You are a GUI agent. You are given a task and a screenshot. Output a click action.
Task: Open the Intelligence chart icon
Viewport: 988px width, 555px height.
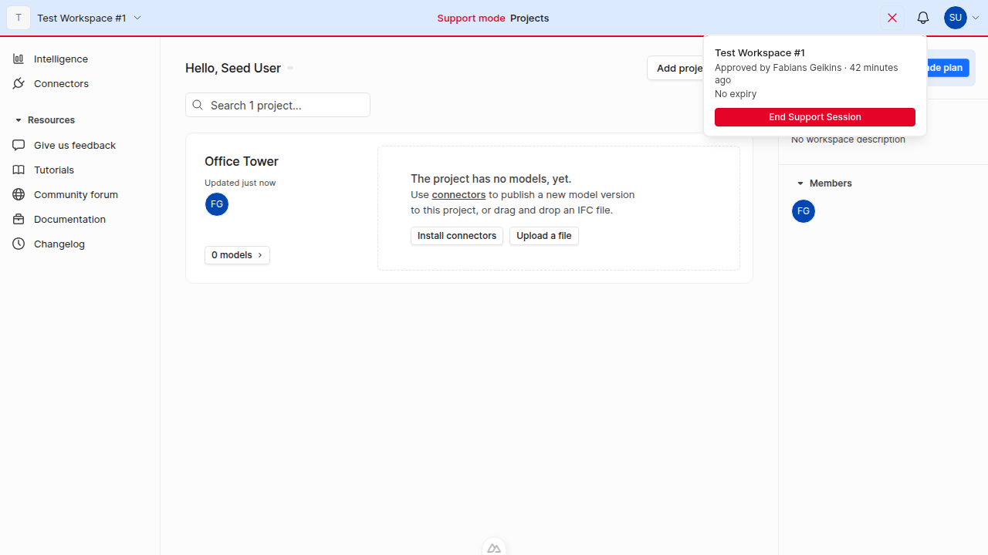point(18,59)
